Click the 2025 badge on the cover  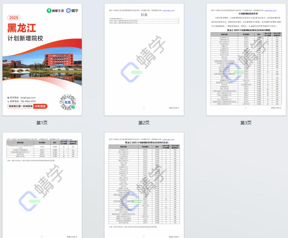tap(13, 17)
